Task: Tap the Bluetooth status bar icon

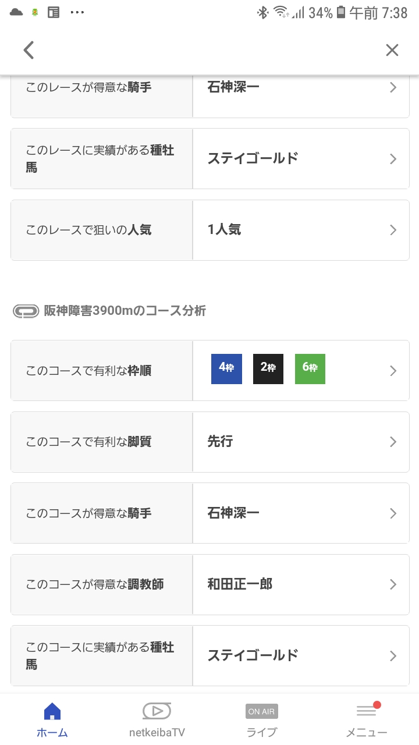Action: [263, 13]
